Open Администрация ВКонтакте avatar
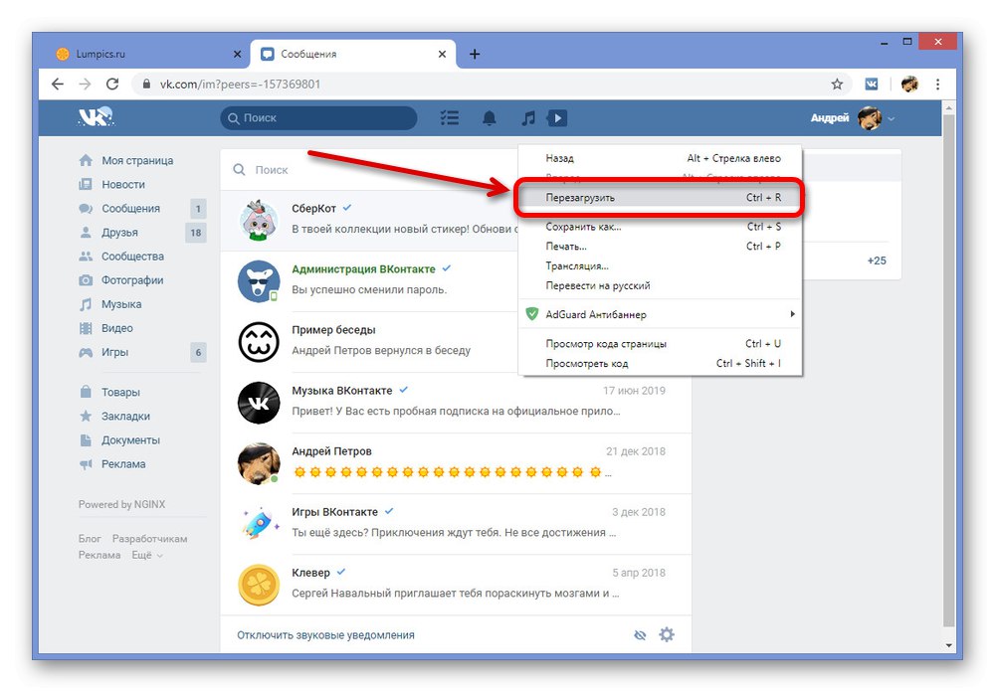The width and height of the screenshot is (995, 692). [x=259, y=281]
